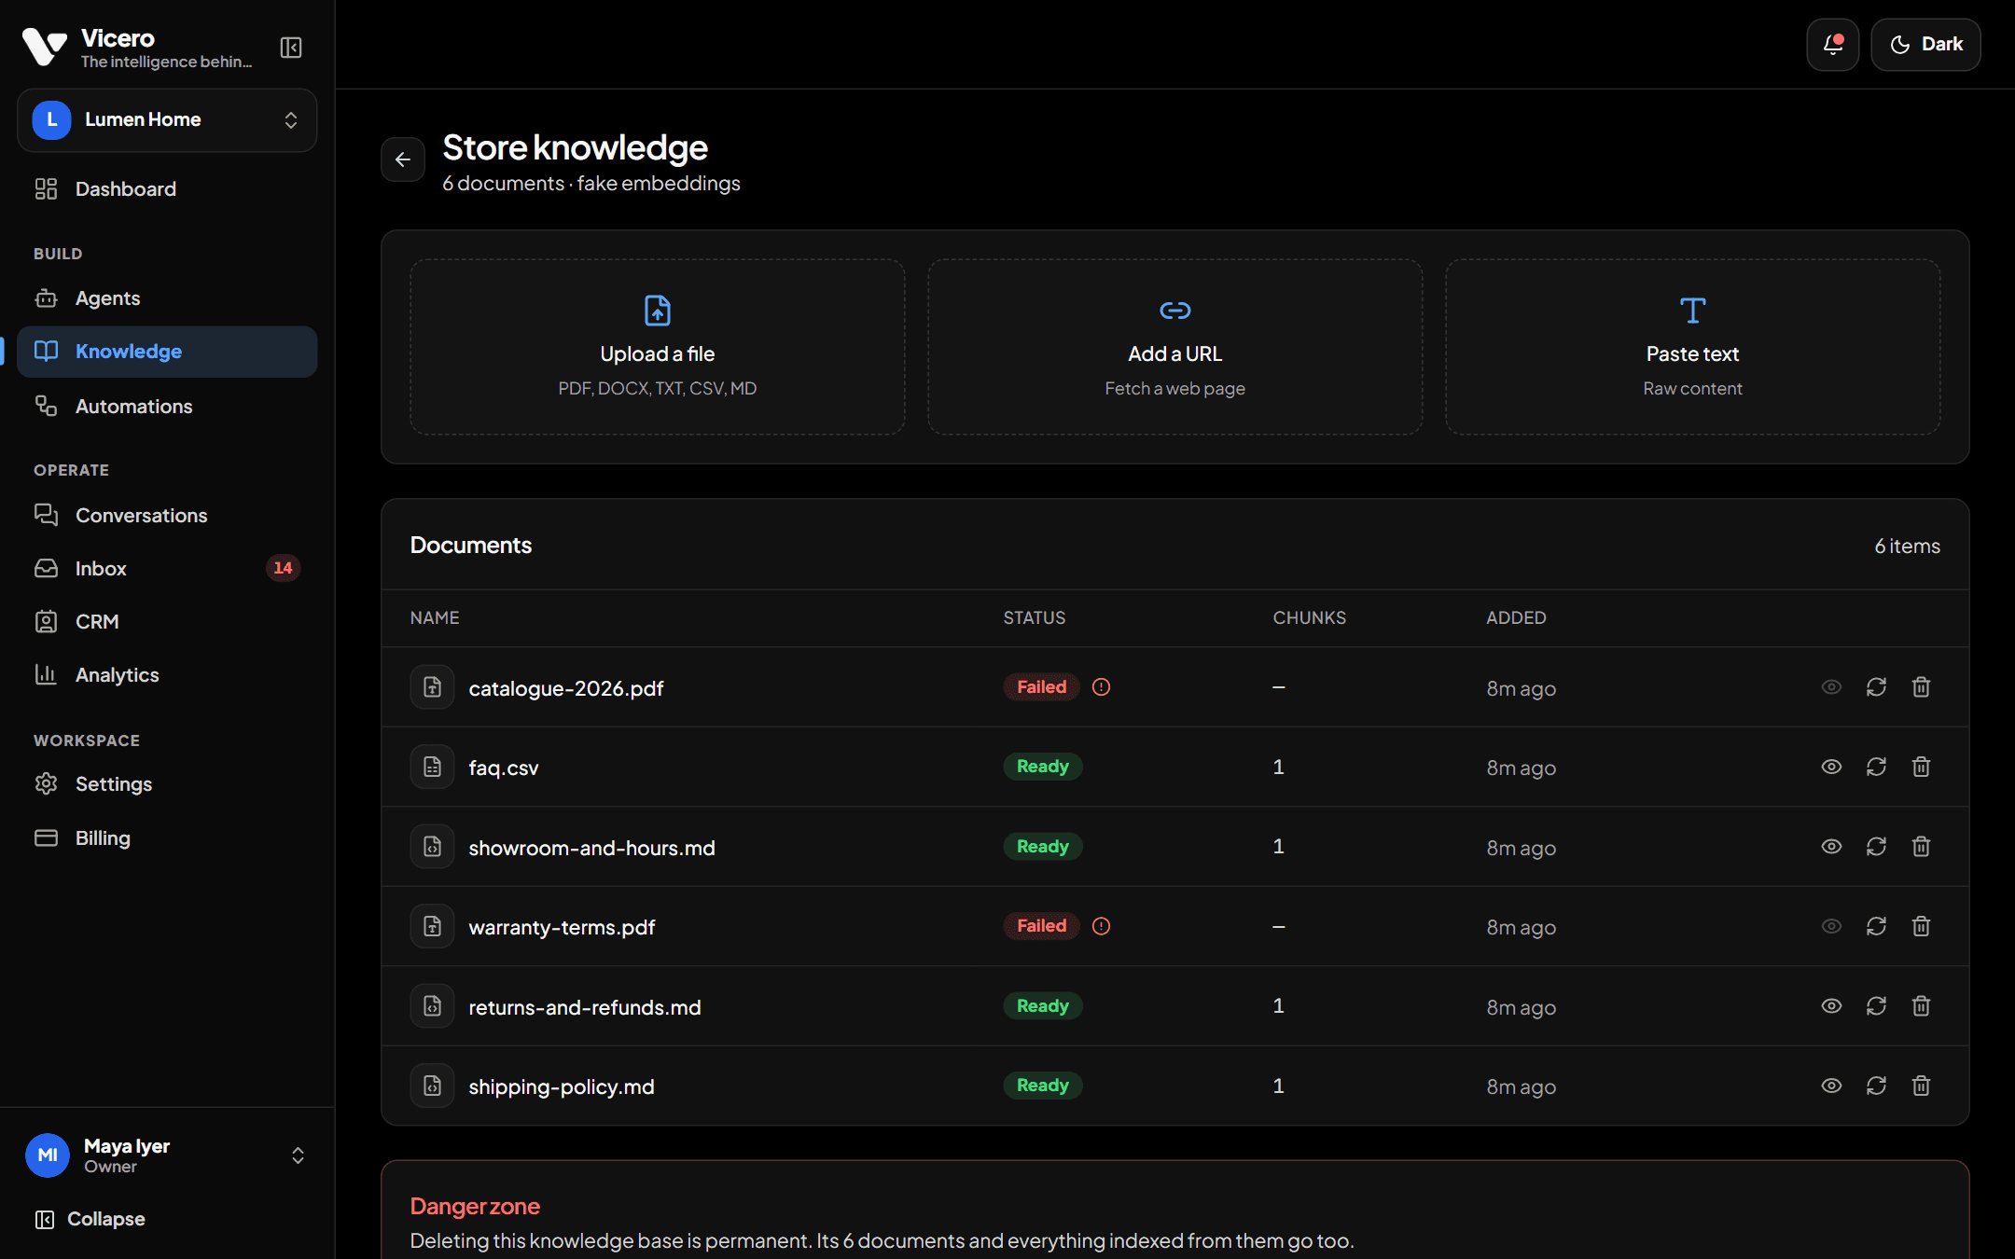The image size is (2015, 1259).
Task: Refresh showroom-and-hours.md document
Action: [x=1876, y=847]
